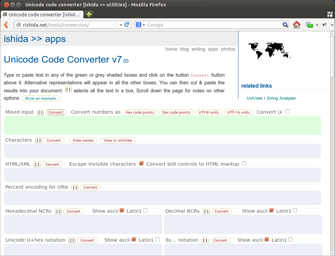Toggle Show ascii for Decimal NCRs
This screenshot has height=256, width=335.
[x=272, y=210]
